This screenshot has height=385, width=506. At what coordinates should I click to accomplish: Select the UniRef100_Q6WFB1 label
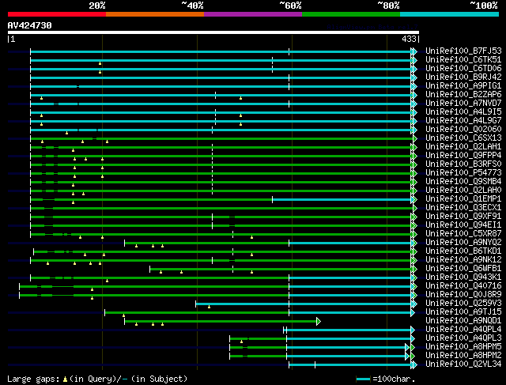463,269
